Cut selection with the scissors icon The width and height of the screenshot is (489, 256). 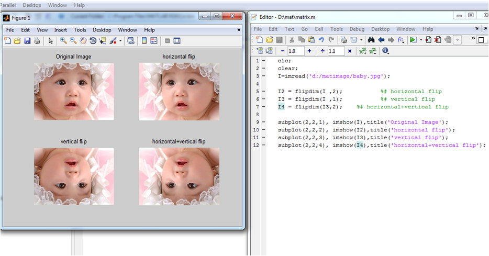pyautogui.click(x=292, y=40)
